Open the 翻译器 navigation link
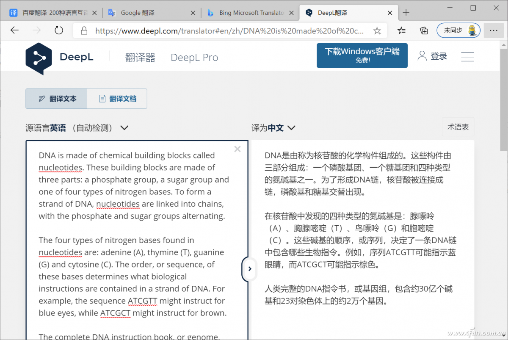Viewport: 508px width, 340px height. pos(140,58)
